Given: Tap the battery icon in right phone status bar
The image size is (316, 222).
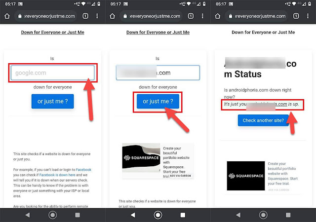Looking at the screenshot, I should pyautogui.click(x=310, y=4).
